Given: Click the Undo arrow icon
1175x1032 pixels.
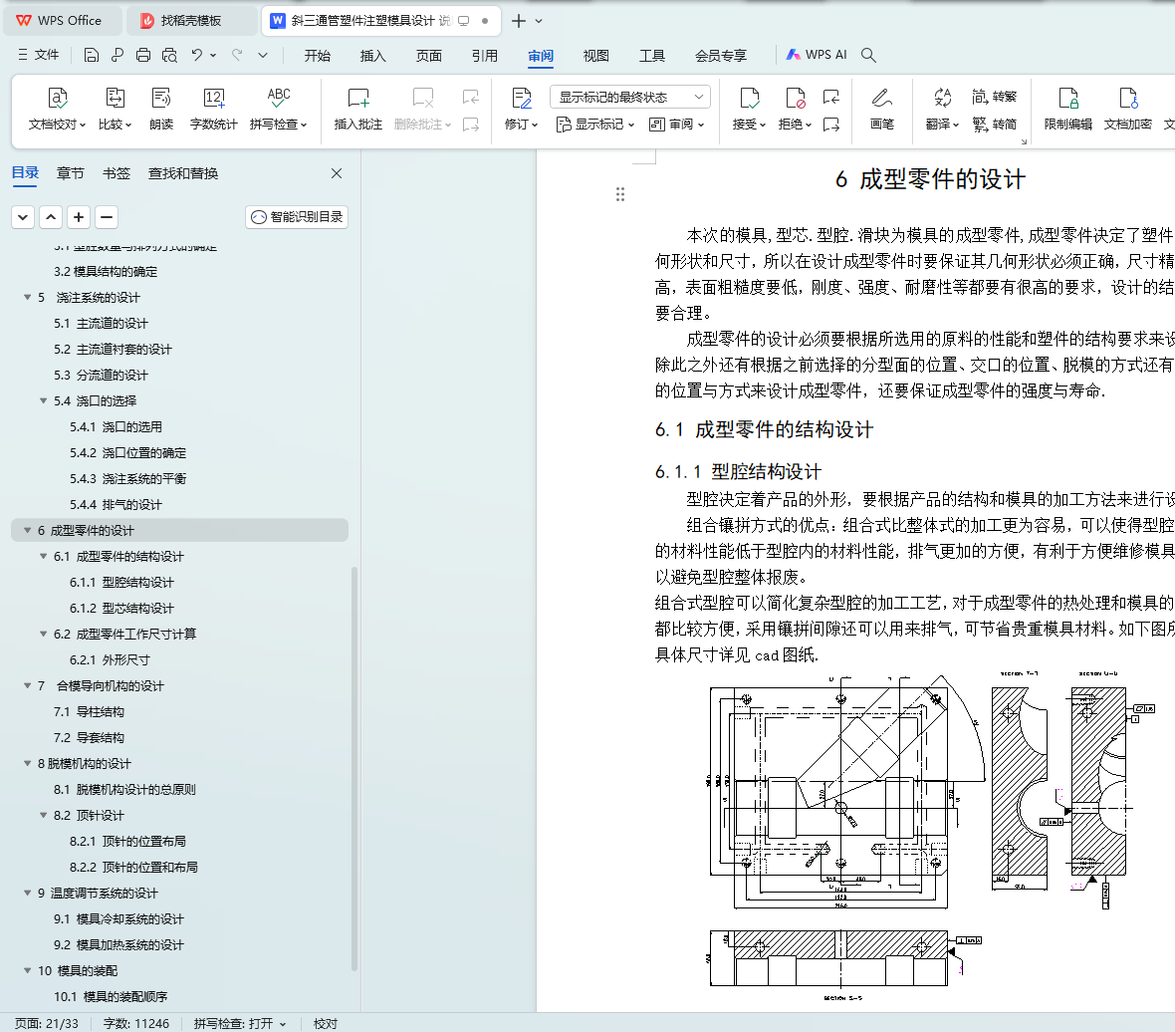Looking at the screenshot, I should [196, 55].
